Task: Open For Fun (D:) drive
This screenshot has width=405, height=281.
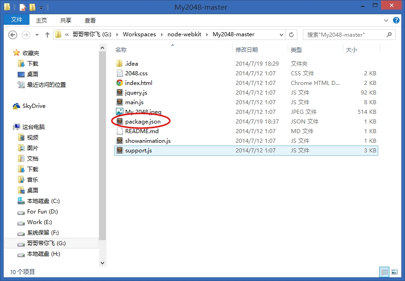Action: pos(42,212)
